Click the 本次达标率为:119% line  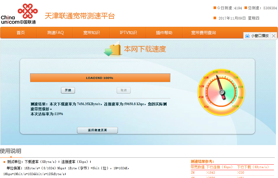pyautogui.click(x=47, y=114)
